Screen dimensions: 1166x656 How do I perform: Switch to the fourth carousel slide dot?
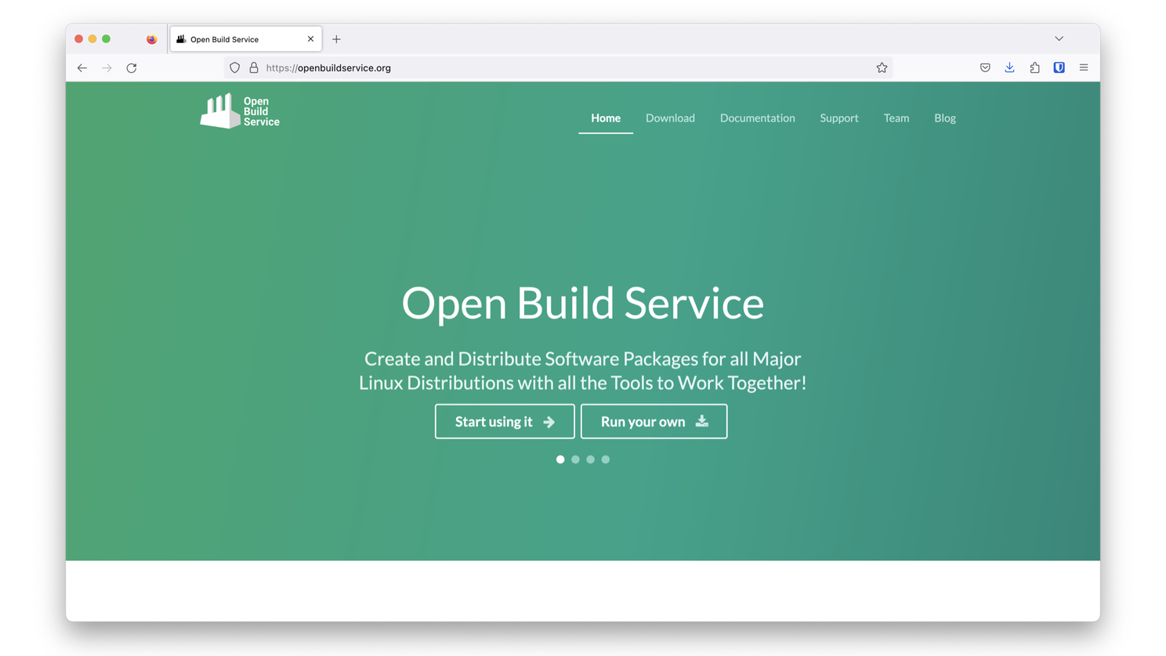pos(606,459)
